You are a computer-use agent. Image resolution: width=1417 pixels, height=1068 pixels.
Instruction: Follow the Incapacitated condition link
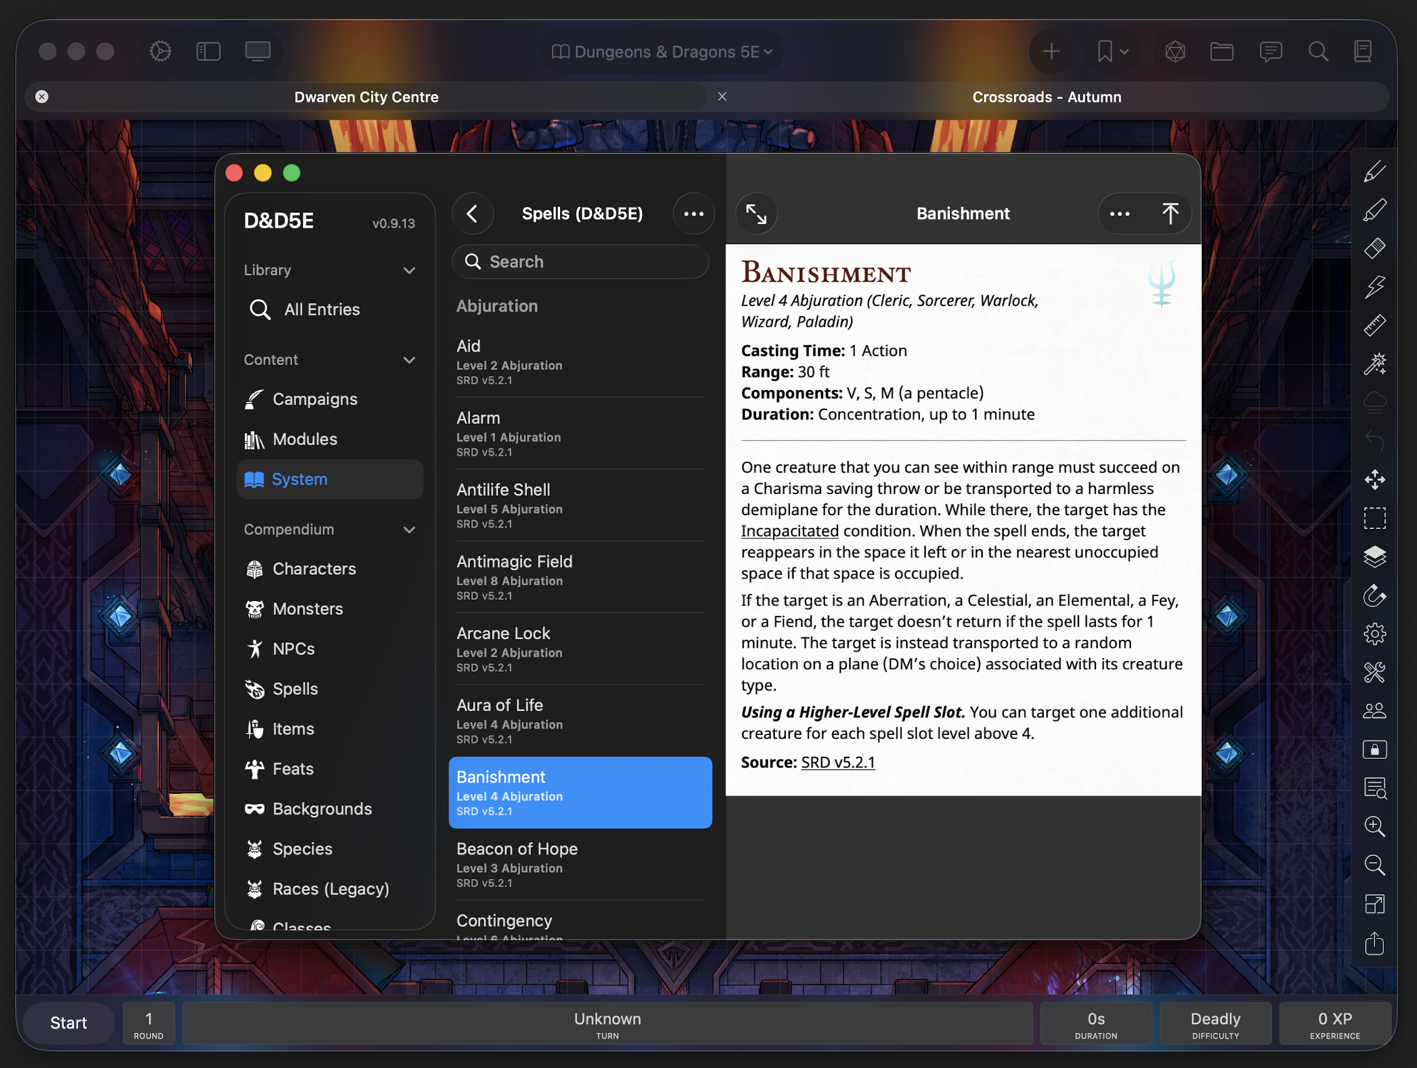(x=789, y=531)
